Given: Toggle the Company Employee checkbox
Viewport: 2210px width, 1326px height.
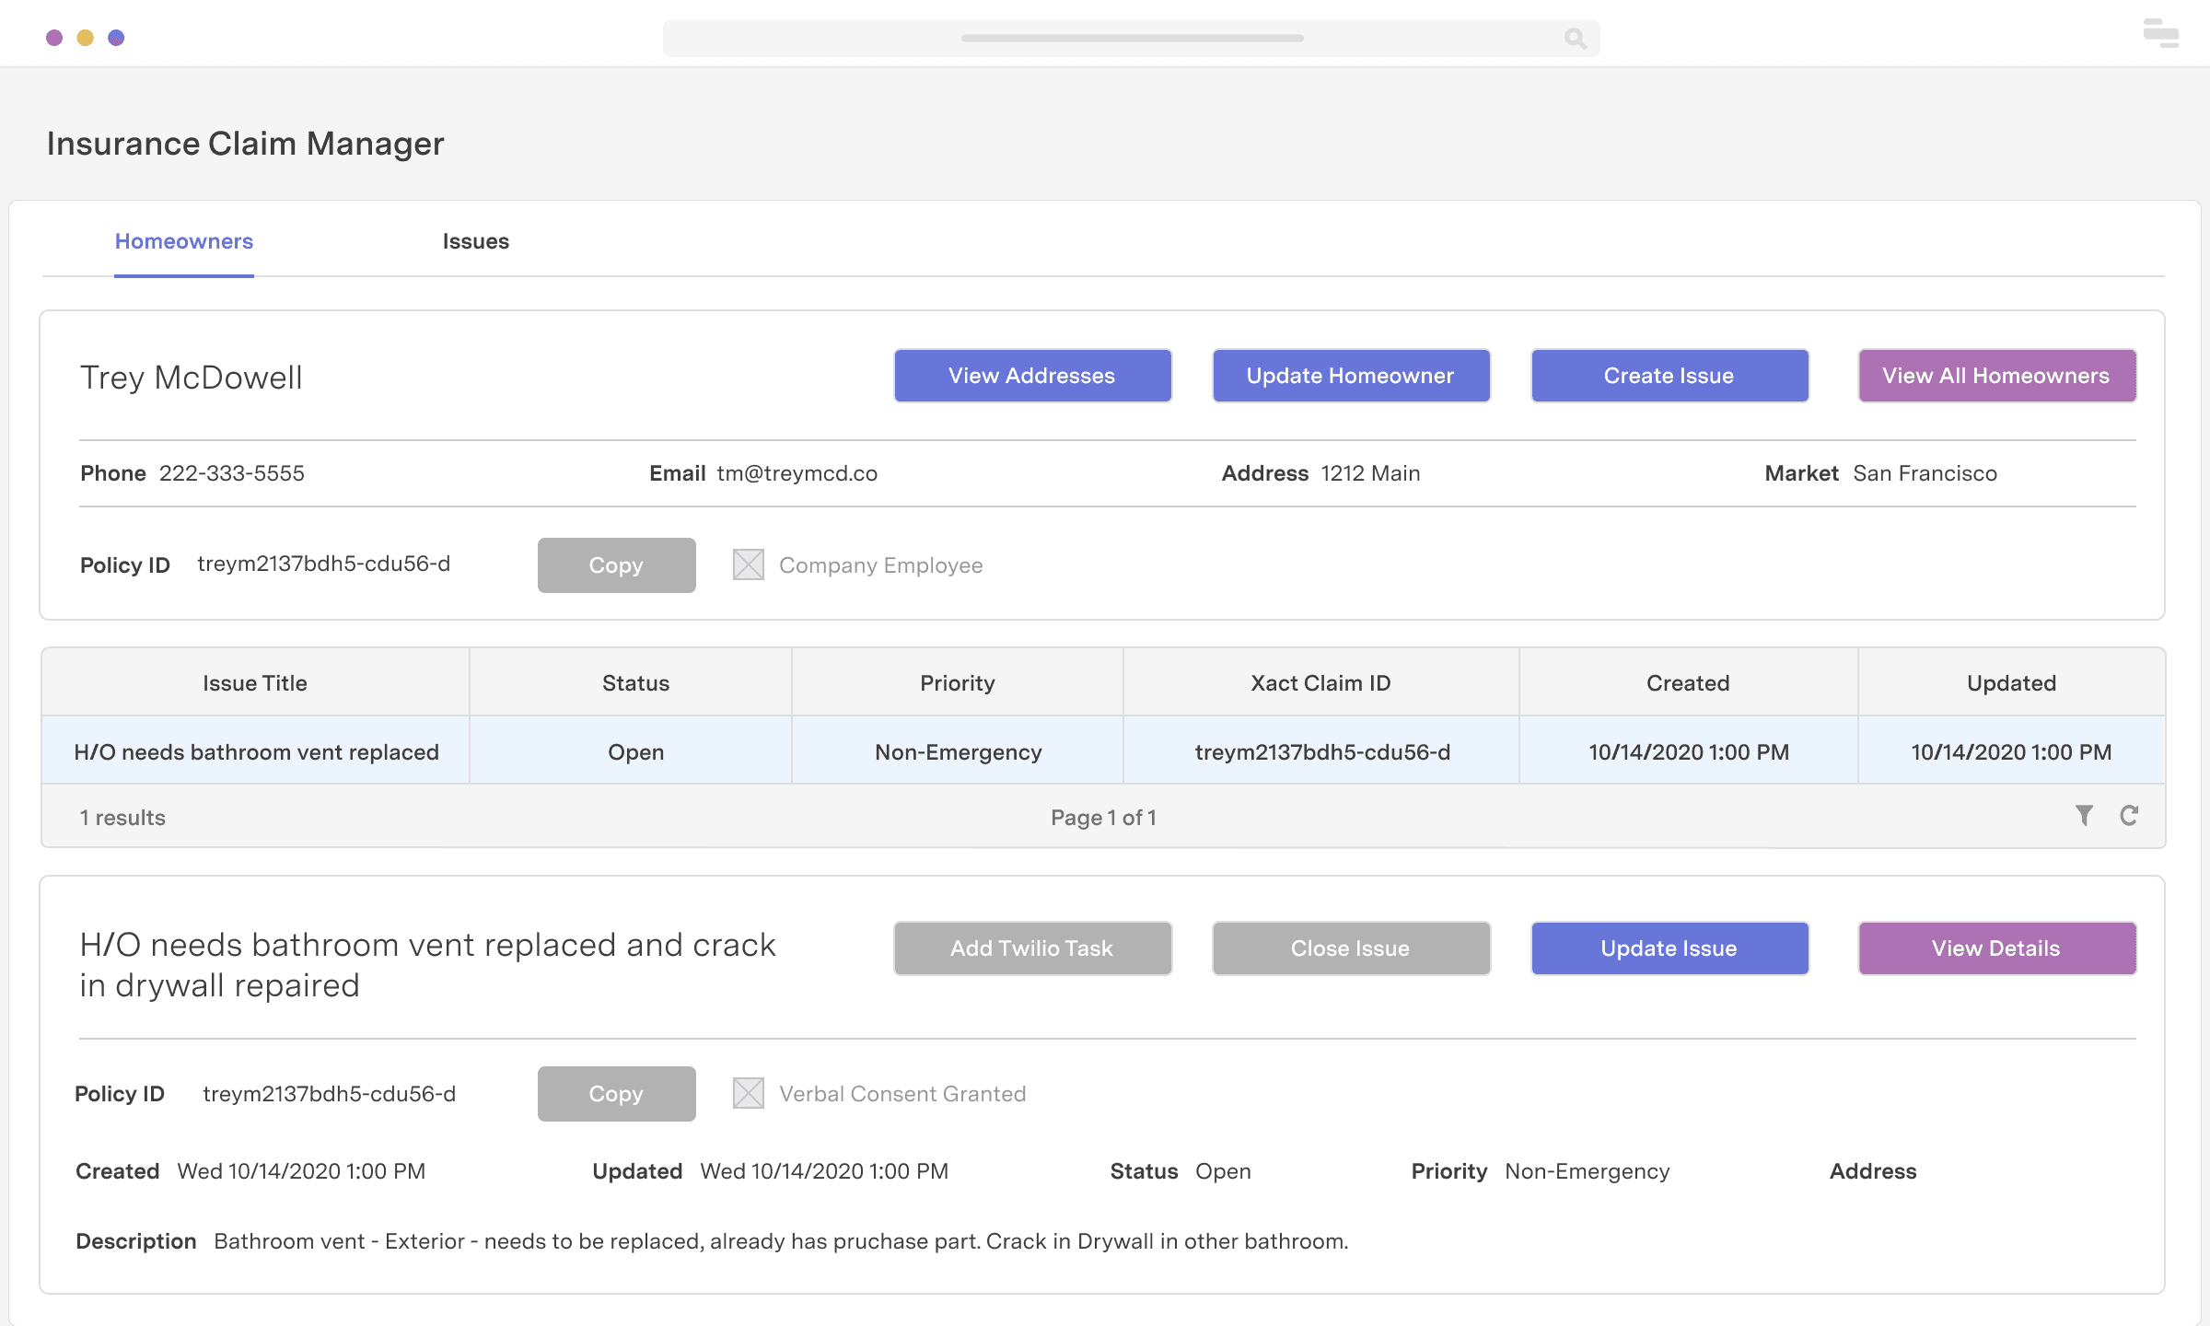Looking at the screenshot, I should point(749,564).
